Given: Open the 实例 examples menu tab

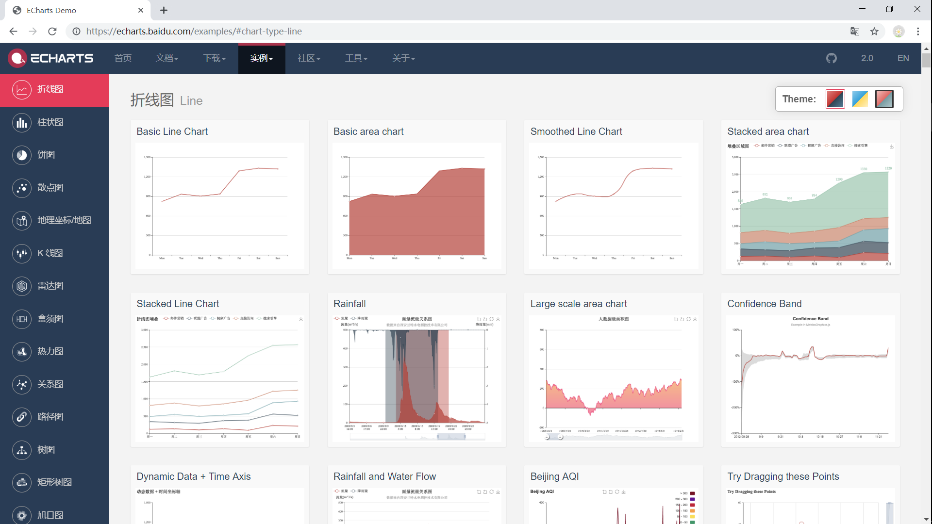Looking at the screenshot, I should point(261,58).
